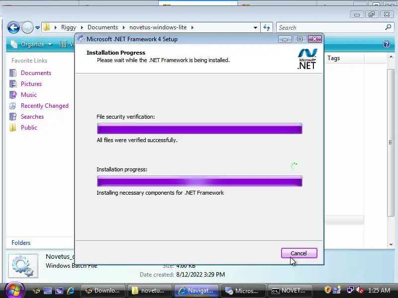The height and width of the screenshot is (298, 398).
Task: Cancel the .NET Framework installation
Action: pos(299,253)
